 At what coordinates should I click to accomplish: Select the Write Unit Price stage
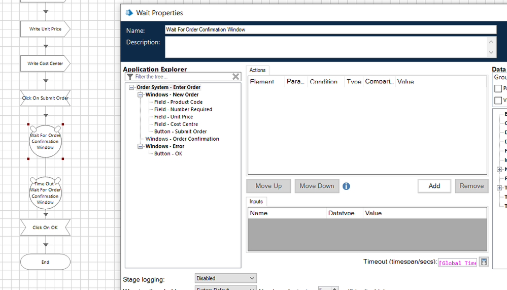45,29
